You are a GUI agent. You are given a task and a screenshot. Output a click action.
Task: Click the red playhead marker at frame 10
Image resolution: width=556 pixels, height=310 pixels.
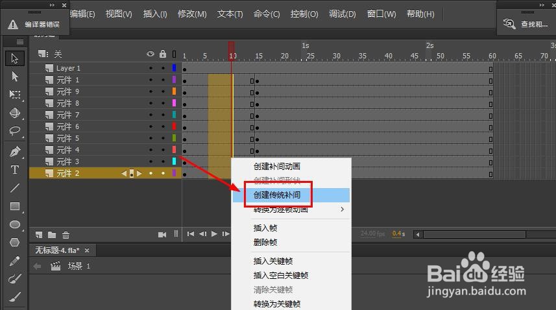[231, 51]
